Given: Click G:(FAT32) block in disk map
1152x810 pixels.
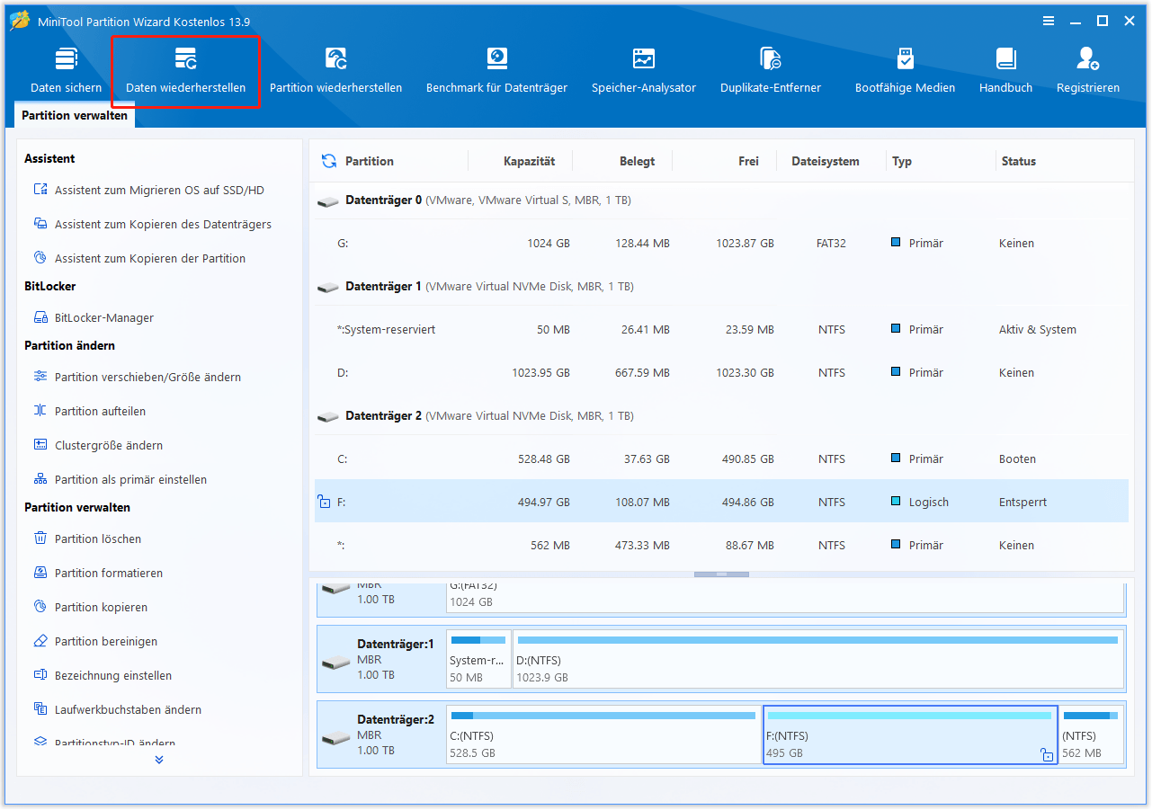Looking at the screenshot, I should (785, 596).
